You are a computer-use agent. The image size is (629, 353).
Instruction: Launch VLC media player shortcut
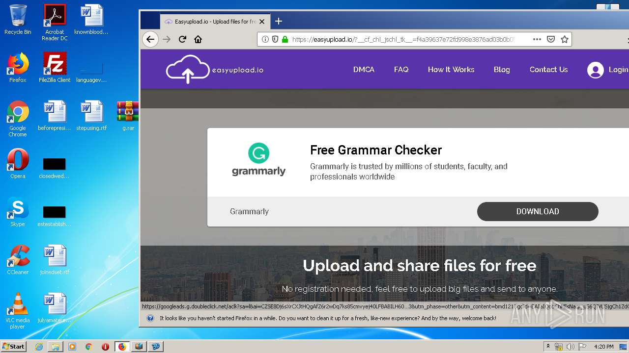click(18, 311)
